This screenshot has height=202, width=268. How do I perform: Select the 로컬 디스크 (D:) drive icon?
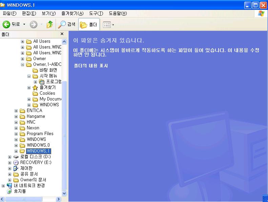click(16, 157)
